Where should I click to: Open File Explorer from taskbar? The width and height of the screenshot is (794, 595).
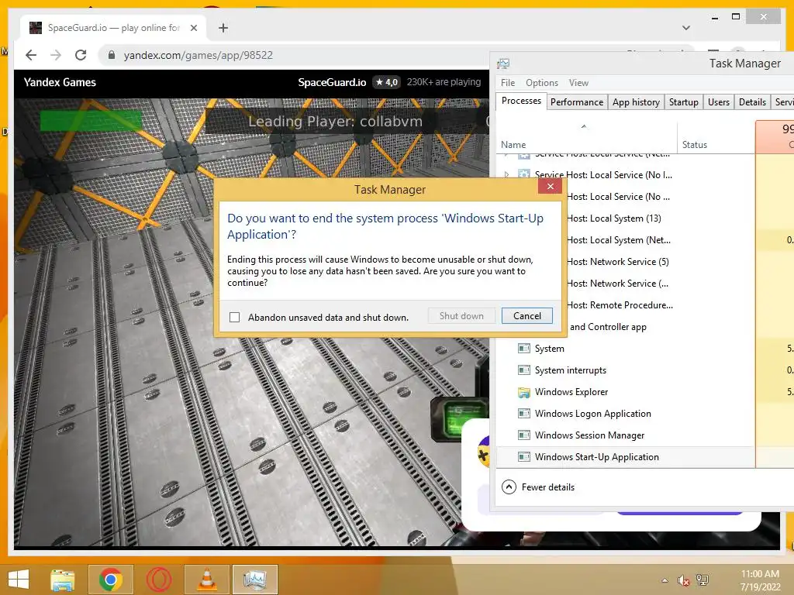pos(62,580)
